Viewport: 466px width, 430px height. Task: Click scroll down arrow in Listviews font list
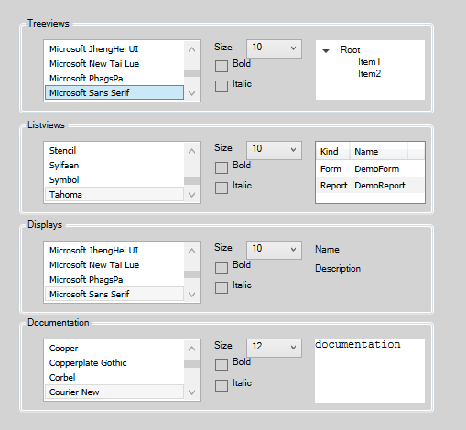tap(191, 195)
